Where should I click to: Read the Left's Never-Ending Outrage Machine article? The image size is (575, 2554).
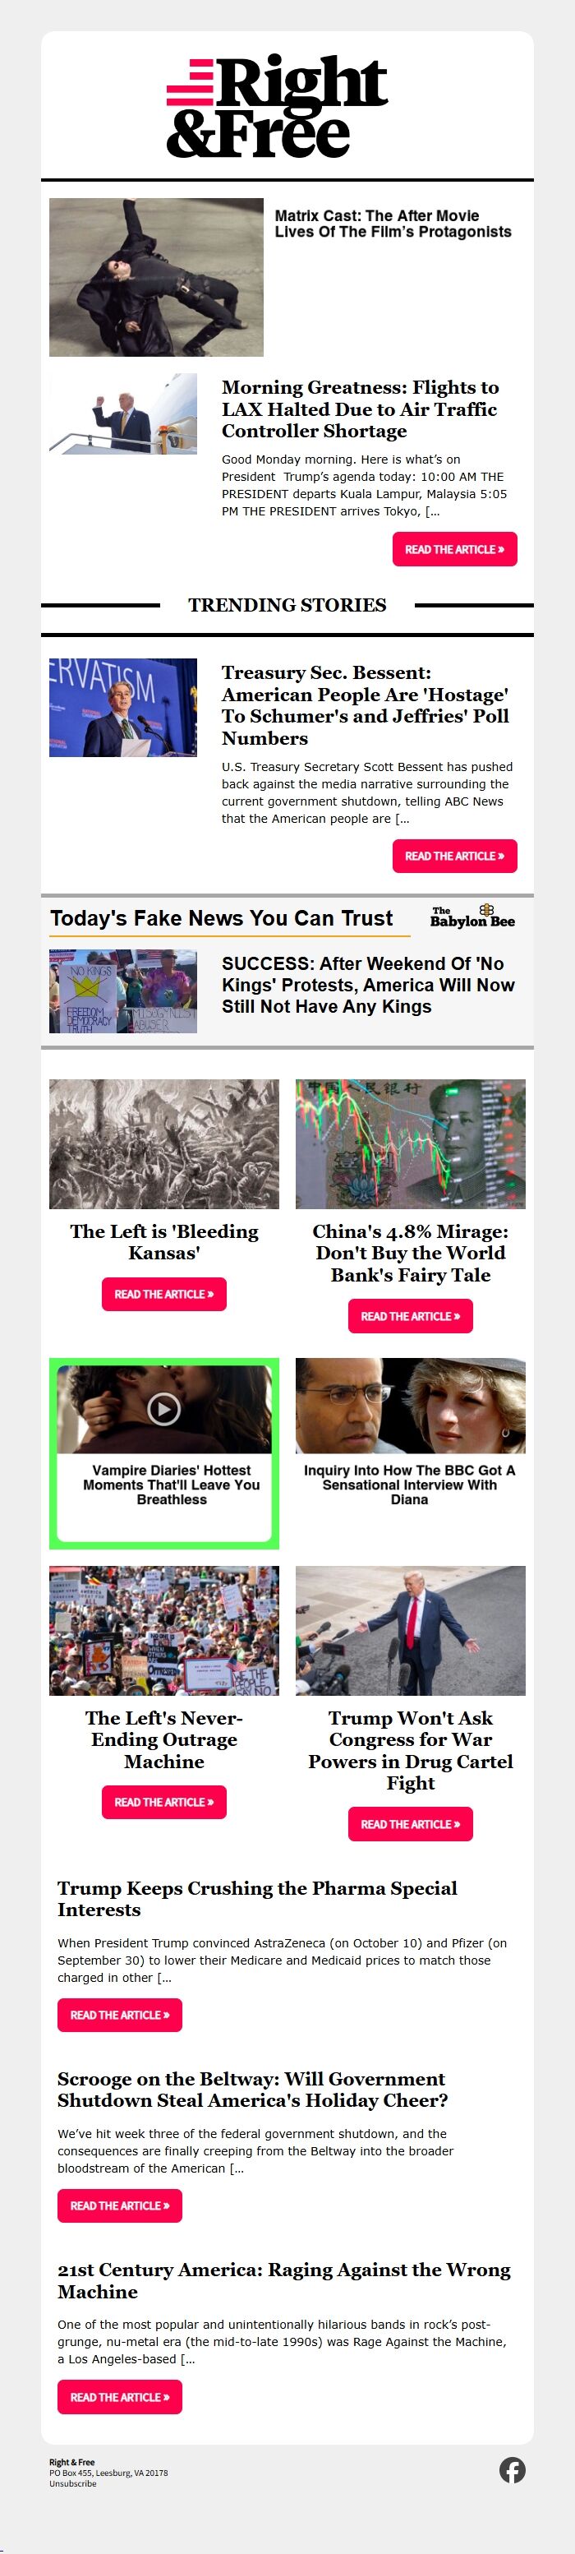(163, 1802)
